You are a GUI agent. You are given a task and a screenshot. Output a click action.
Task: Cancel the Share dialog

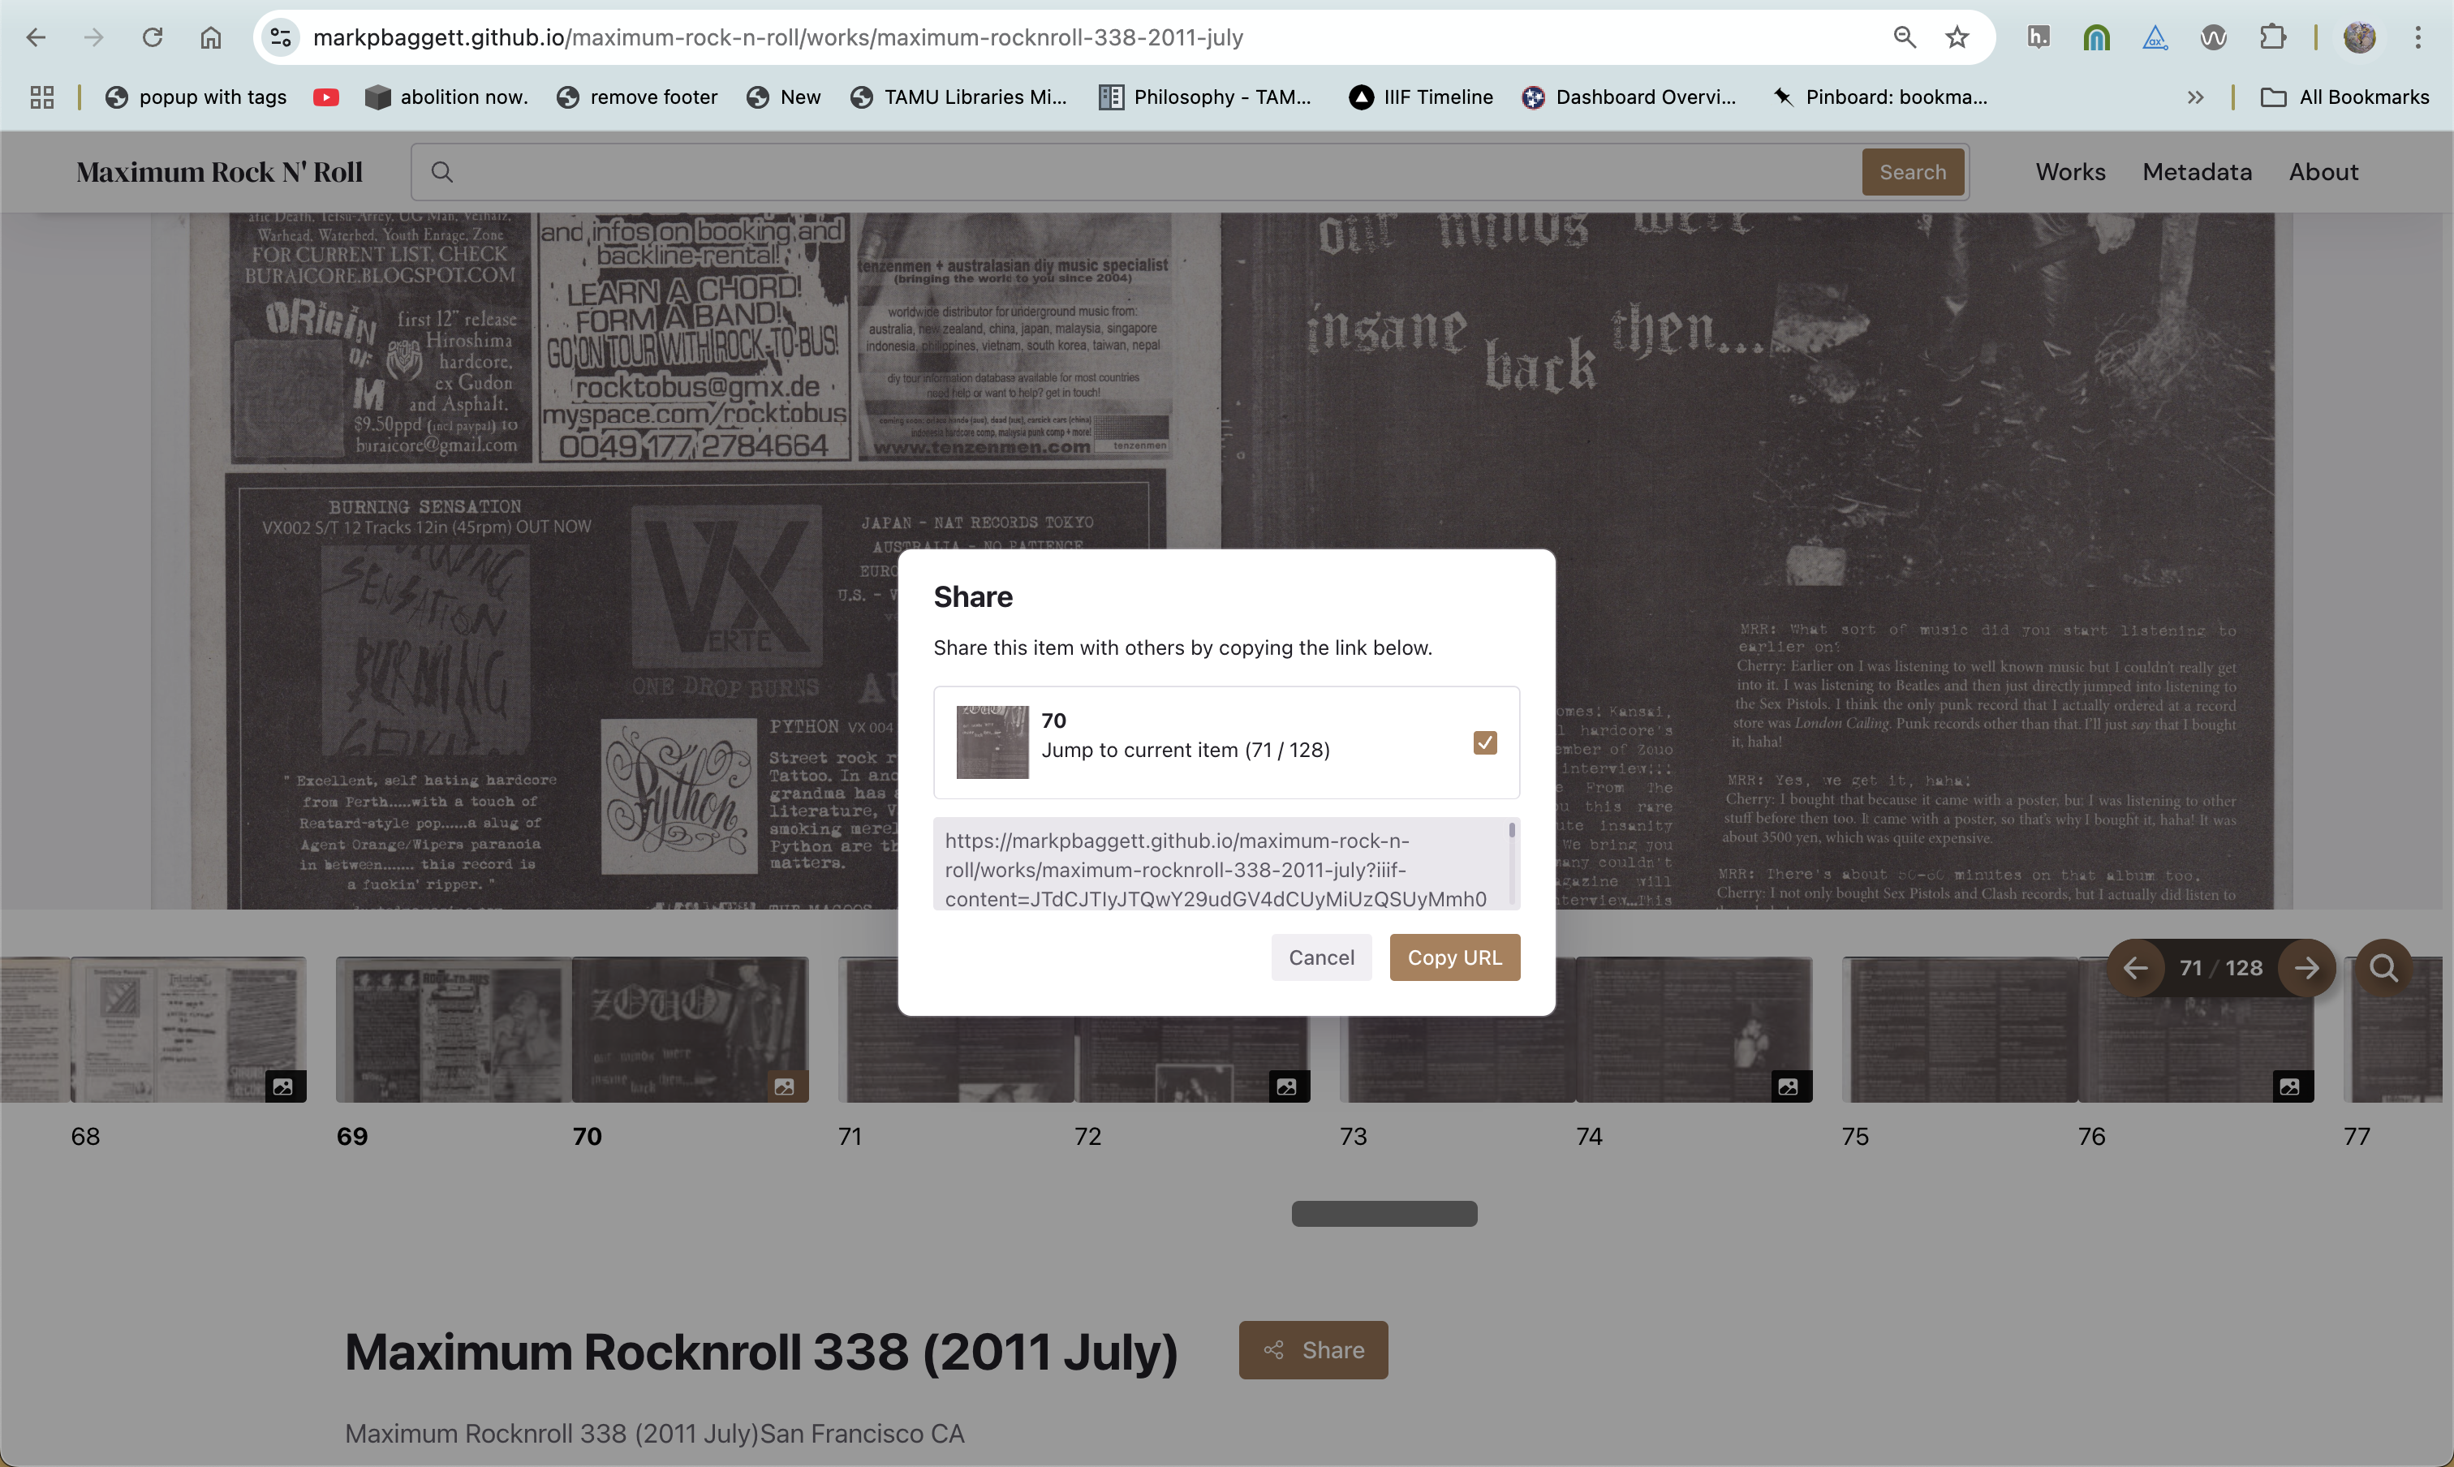[x=1321, y=957]
